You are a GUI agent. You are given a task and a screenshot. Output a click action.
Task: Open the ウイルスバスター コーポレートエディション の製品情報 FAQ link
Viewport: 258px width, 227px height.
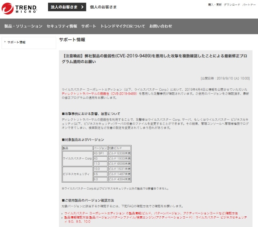coord(151,213)
